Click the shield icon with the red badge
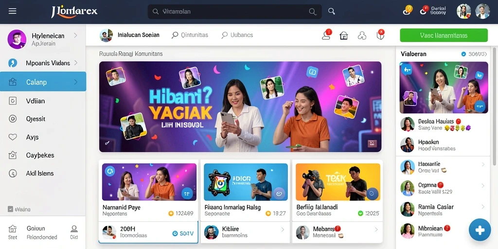 [380, 35]
